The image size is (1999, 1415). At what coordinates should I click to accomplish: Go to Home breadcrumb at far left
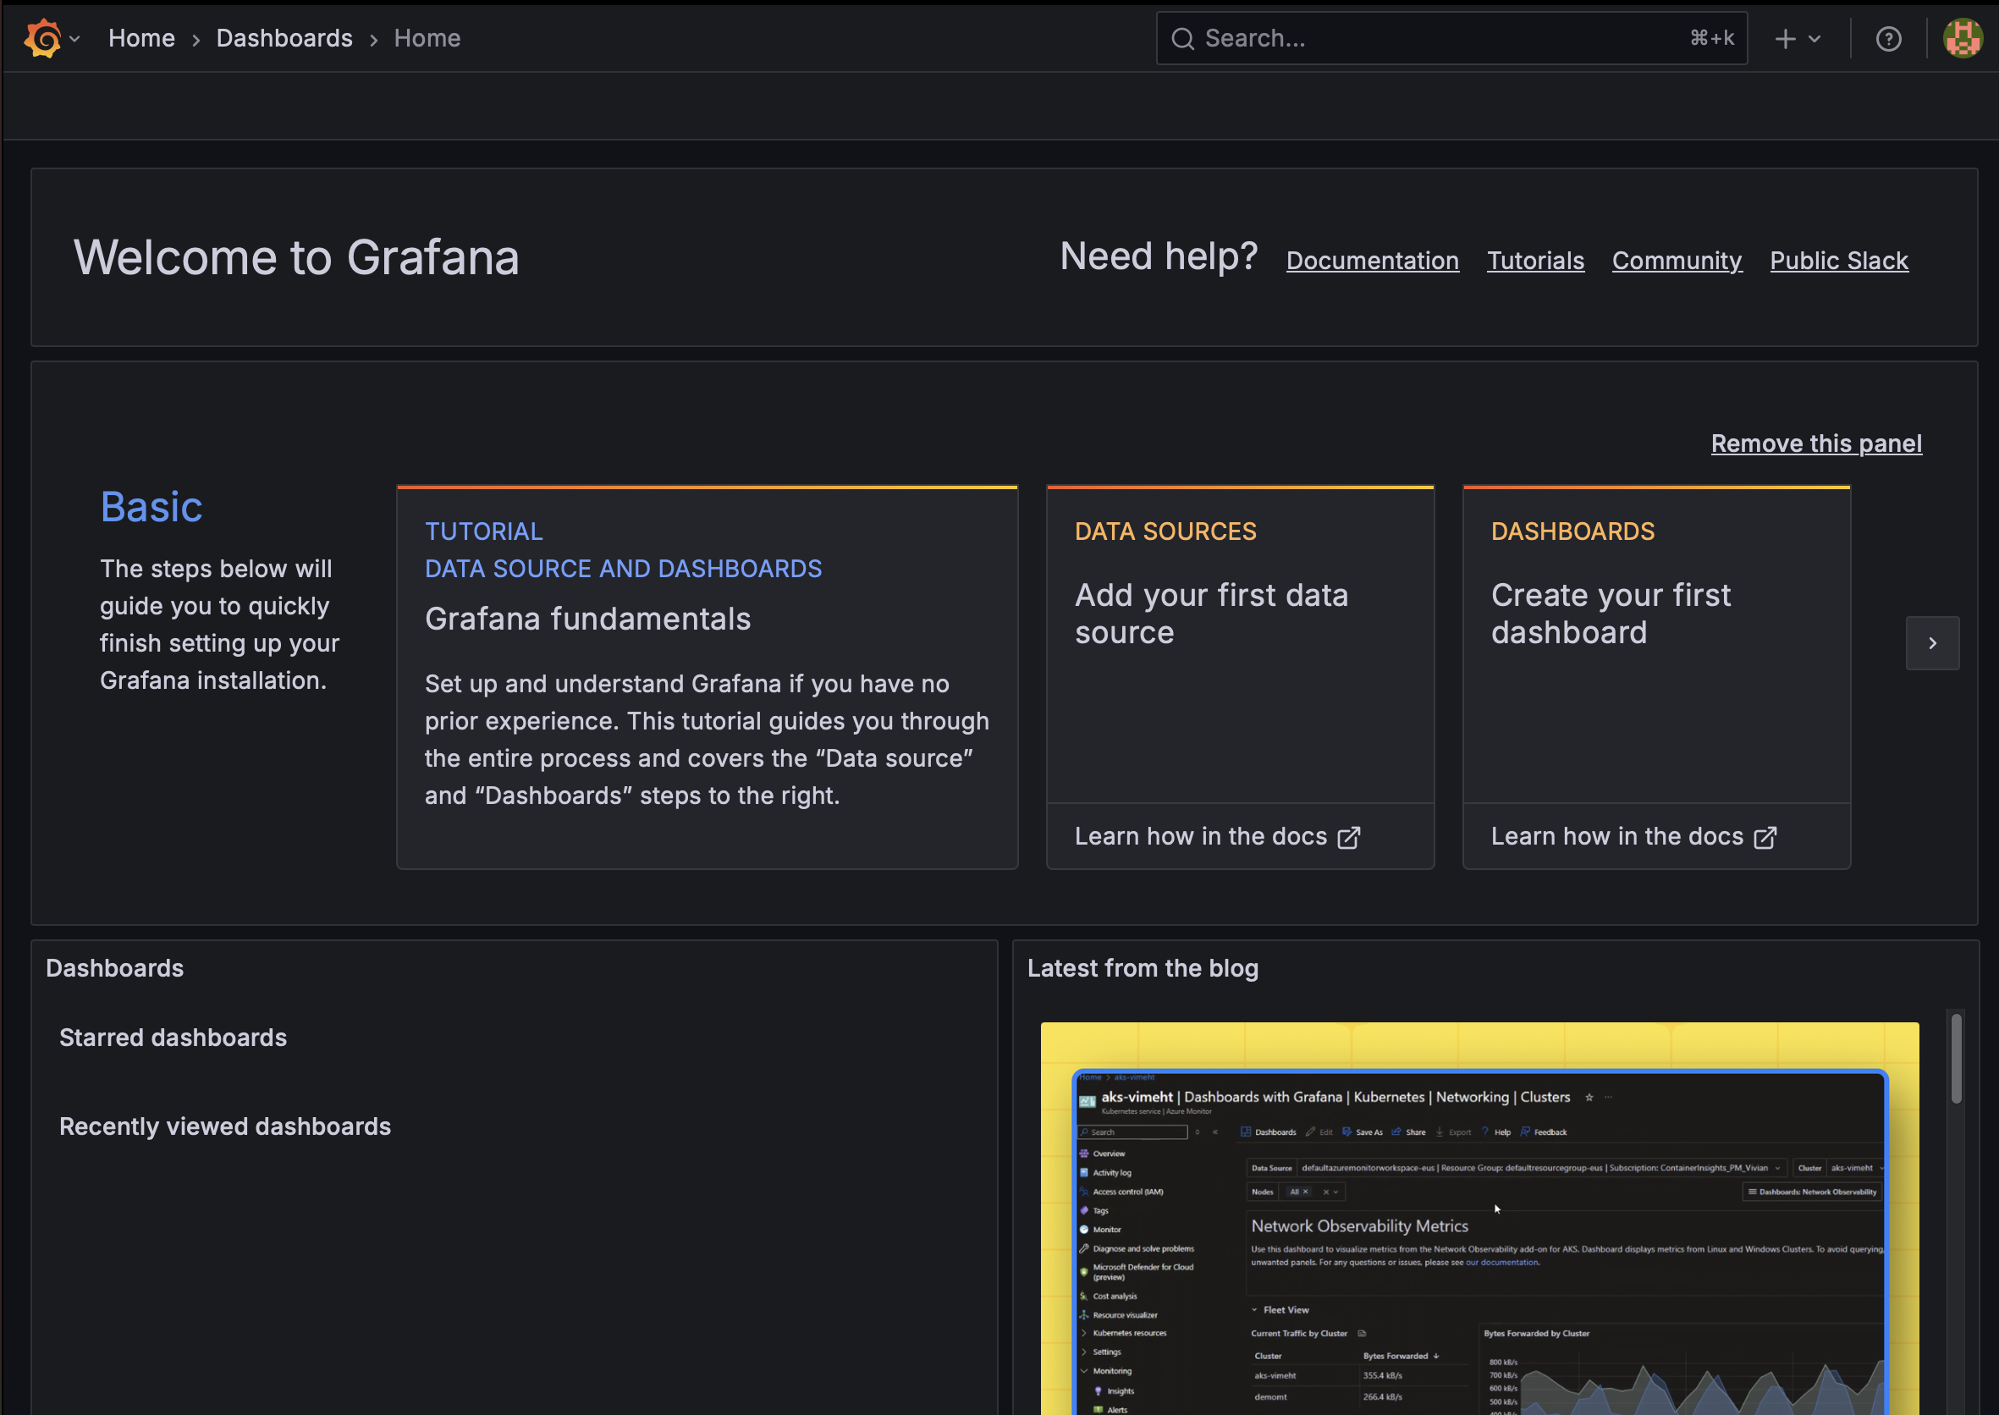(x=141, y=38)
